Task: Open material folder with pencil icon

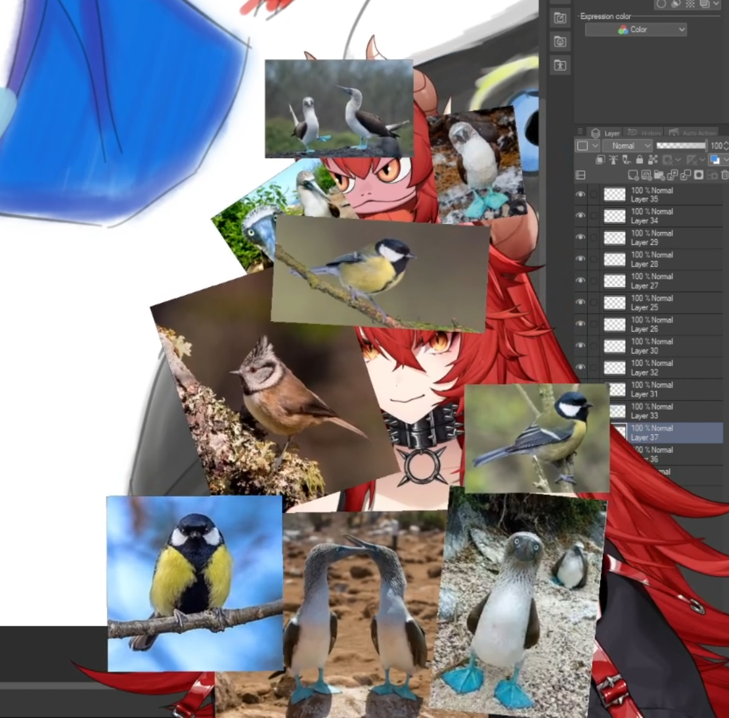Action: coord(560,18)
